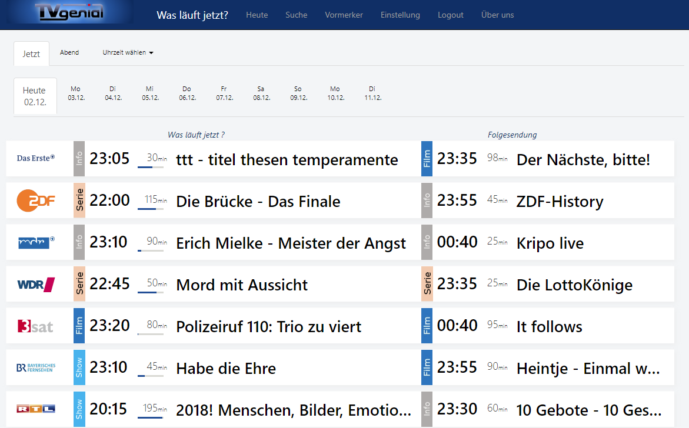Open the Vormerker menu item
The height and width of the screenshot is (428, 689).
pos(344,15)
